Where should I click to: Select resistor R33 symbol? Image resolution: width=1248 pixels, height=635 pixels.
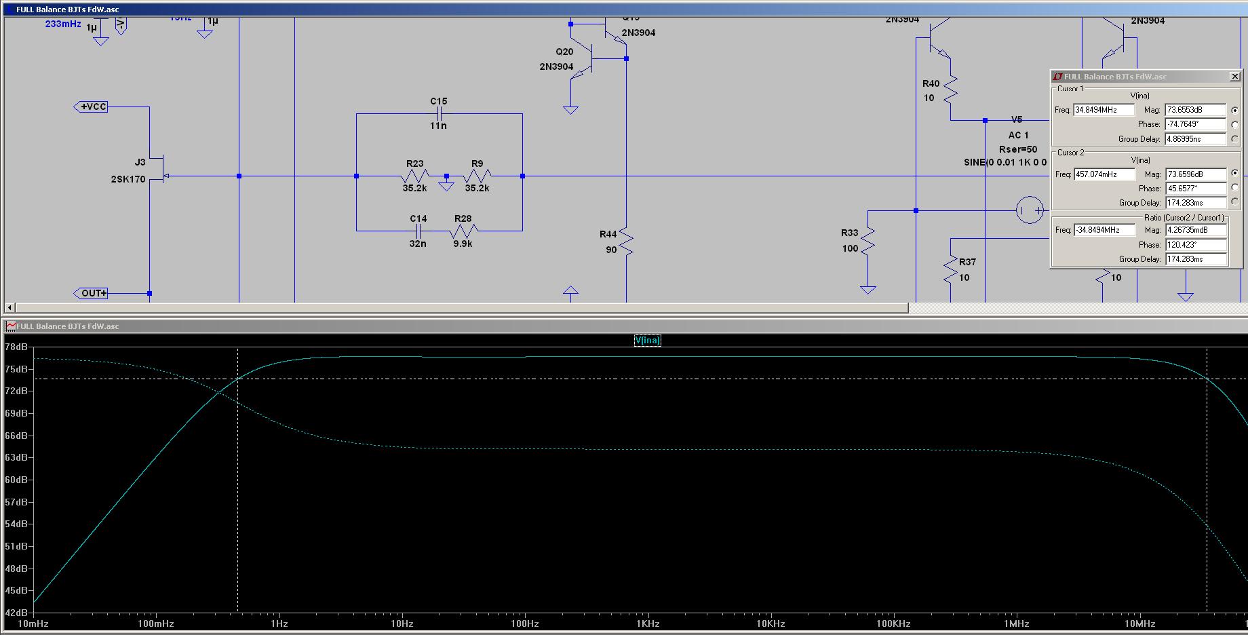pos(868,241)
